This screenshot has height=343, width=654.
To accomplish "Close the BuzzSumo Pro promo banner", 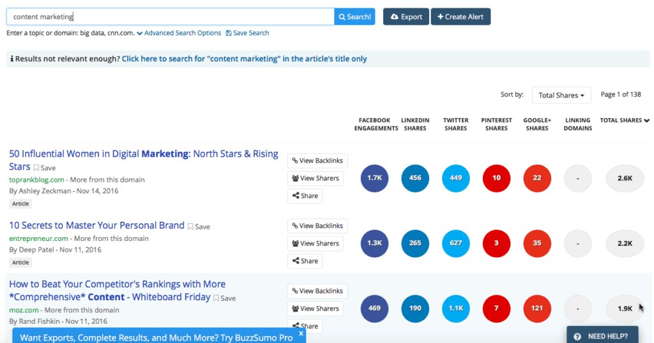I will tap(301, 333).
